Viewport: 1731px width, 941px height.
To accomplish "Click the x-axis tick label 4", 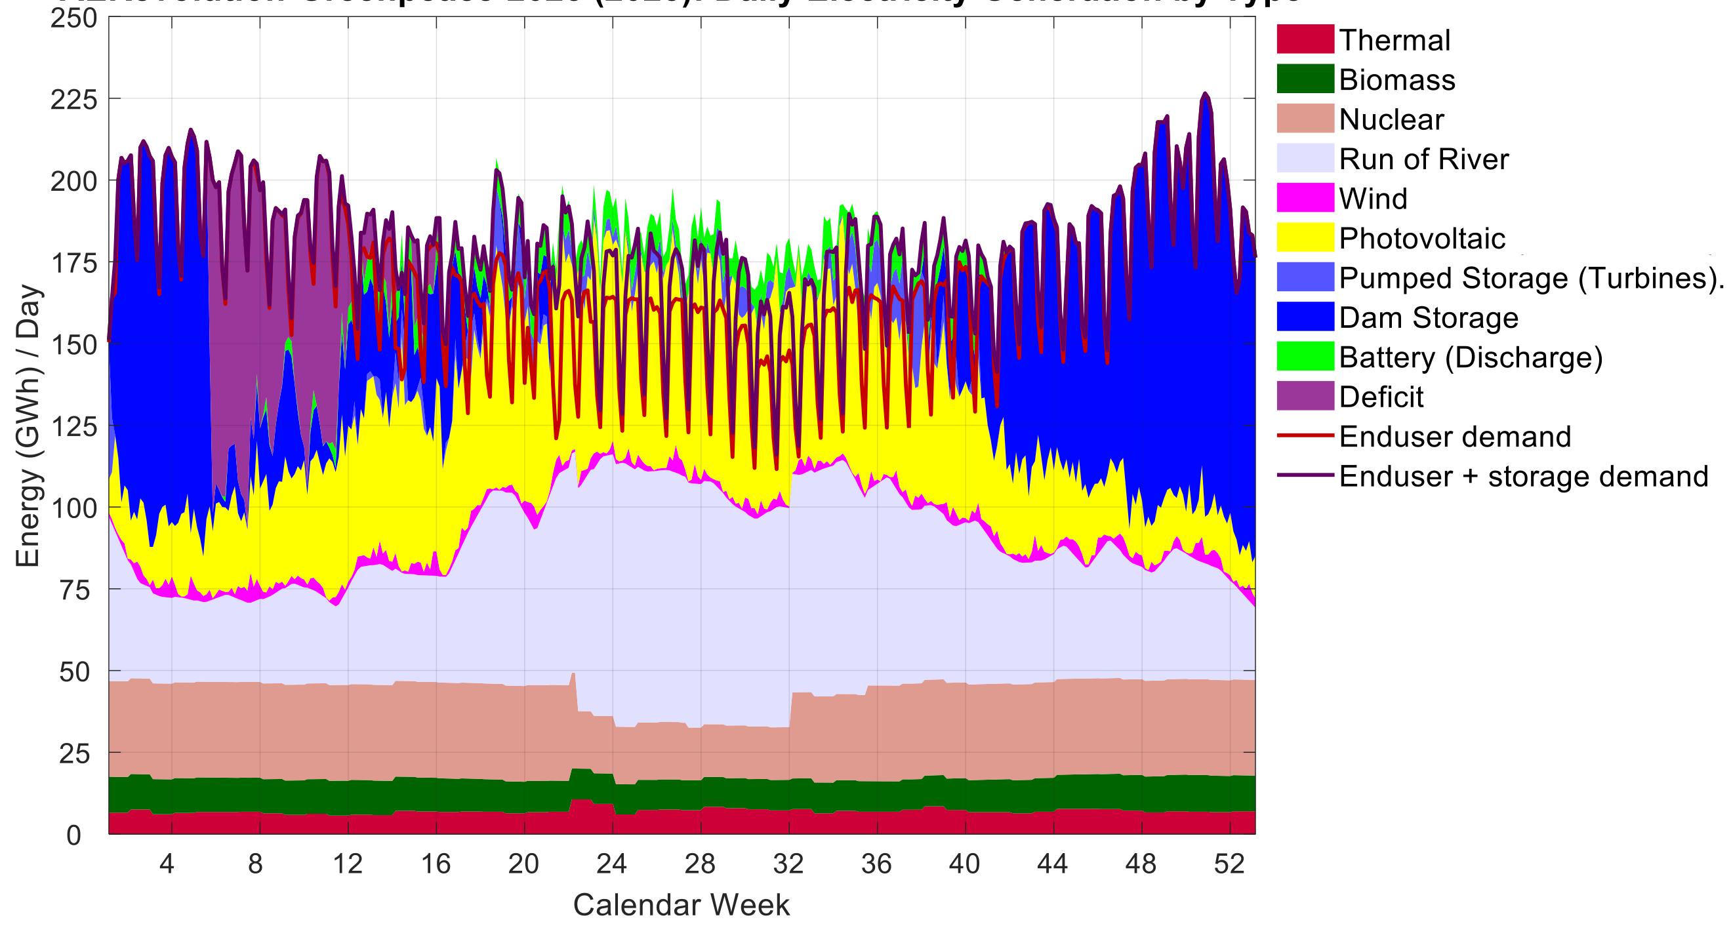I will pos(167,864).
